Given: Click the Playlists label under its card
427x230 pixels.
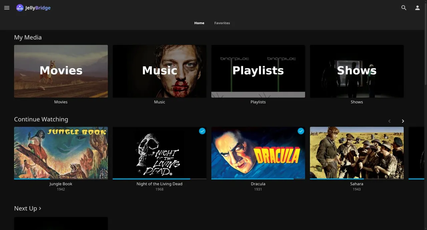Looking at the screenshot, I should point(258,102).
